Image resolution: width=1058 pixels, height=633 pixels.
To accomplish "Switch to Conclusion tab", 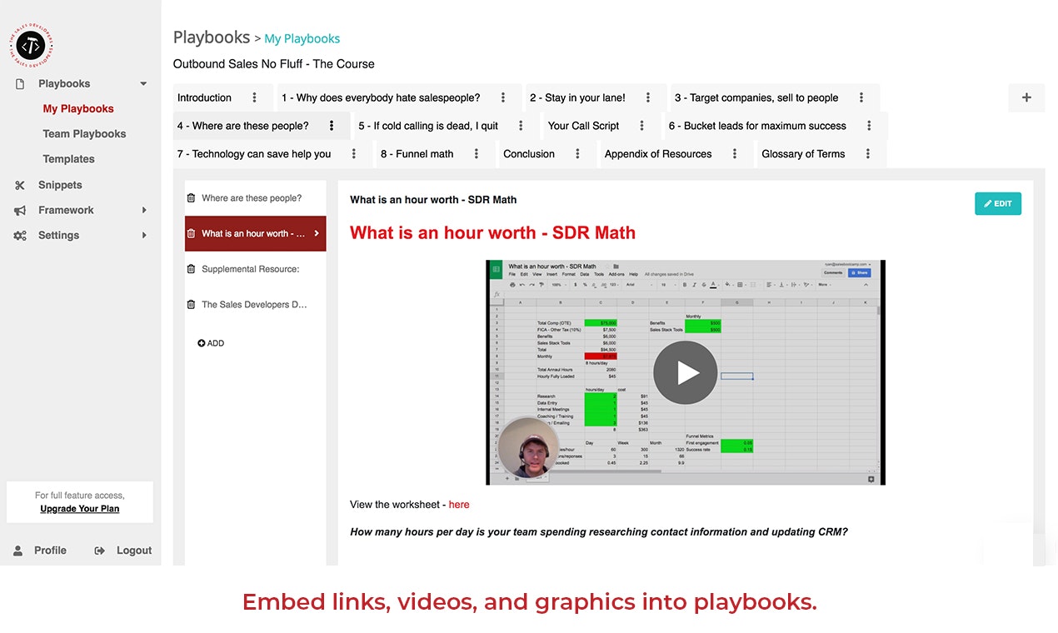I will coord(529,154).
